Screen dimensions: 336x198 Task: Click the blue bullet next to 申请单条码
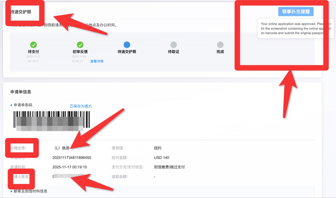point(12,105)
